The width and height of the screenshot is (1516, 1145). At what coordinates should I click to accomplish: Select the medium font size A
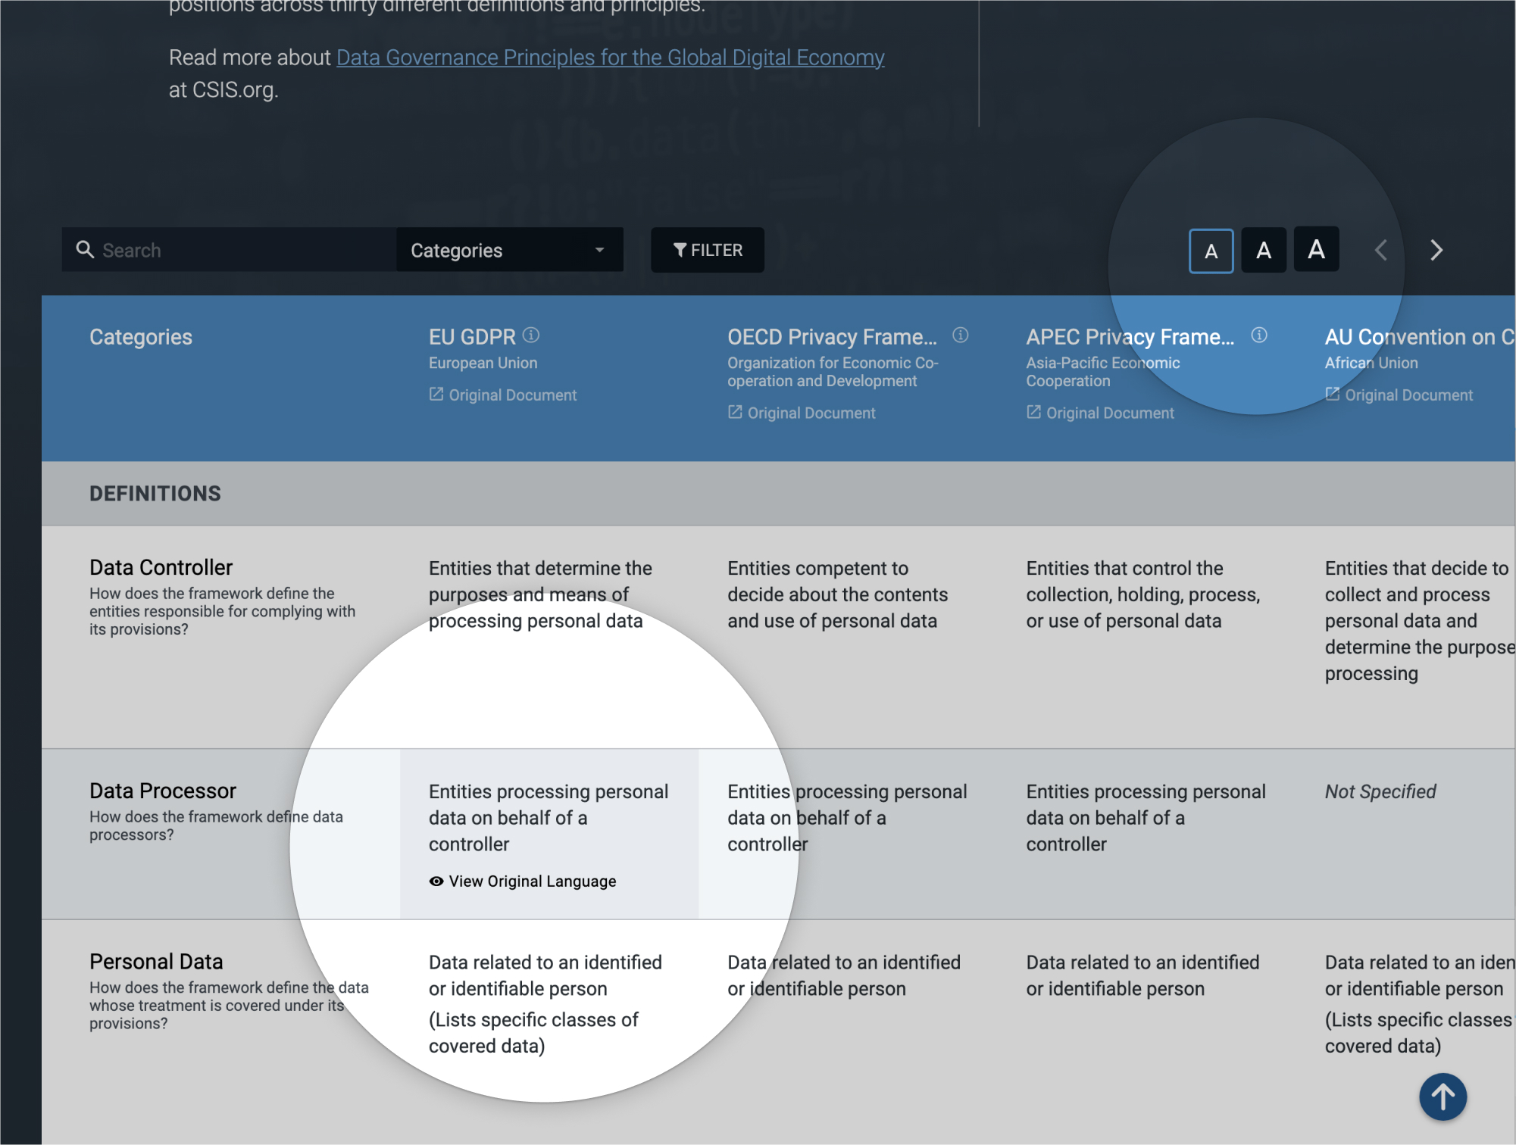click(x=1263, y=250)
